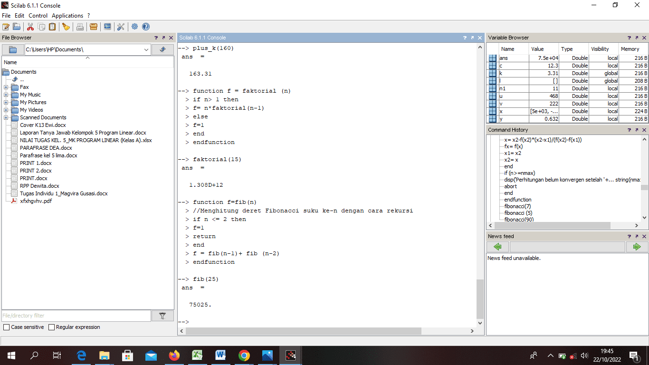The width and height of the screenshot is (649, 365).
Task: Click the Copy toolbar icon
Action: tap(42, 27)
